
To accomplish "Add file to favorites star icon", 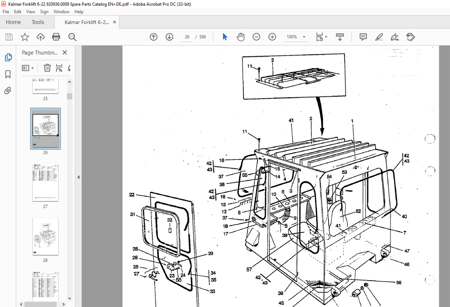I will click(24, 37).
